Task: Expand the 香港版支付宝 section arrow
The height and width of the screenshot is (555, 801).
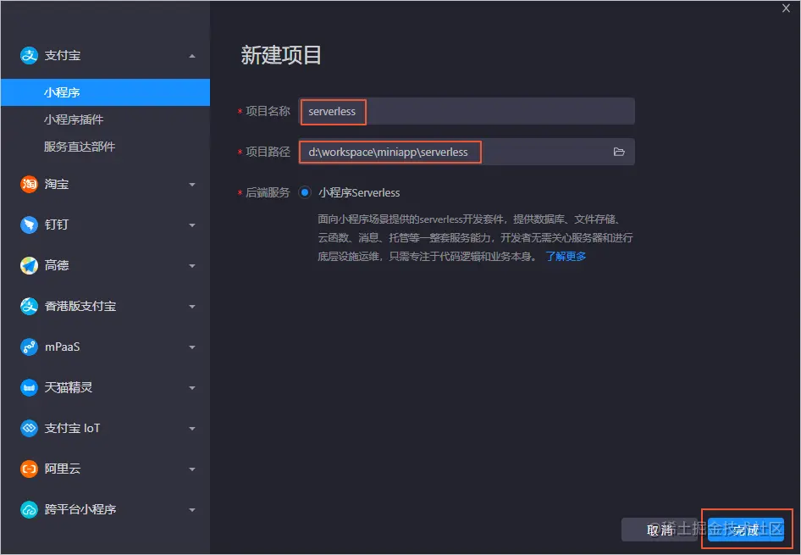Action: coord(192,307)
